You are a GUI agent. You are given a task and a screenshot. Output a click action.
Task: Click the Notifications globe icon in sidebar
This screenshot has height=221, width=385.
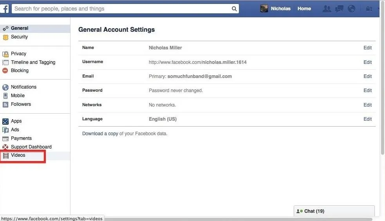tap(5, 87)
